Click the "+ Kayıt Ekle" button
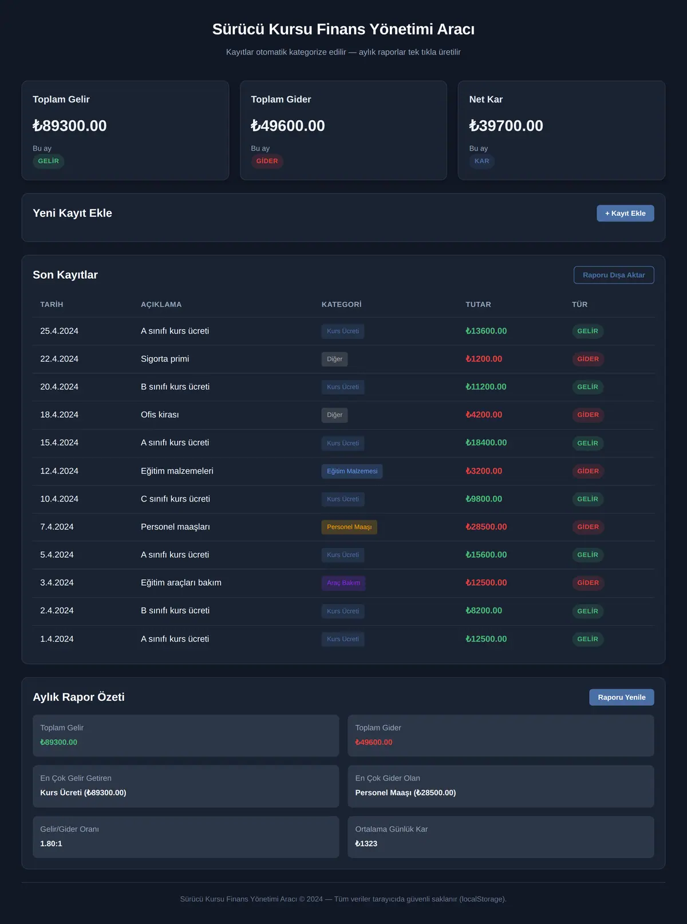The height and width of the screenshot is (924, 687). (x=625, y=214)
